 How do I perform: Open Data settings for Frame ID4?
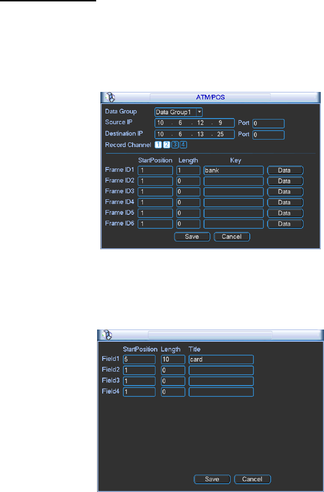coord(285,203)
